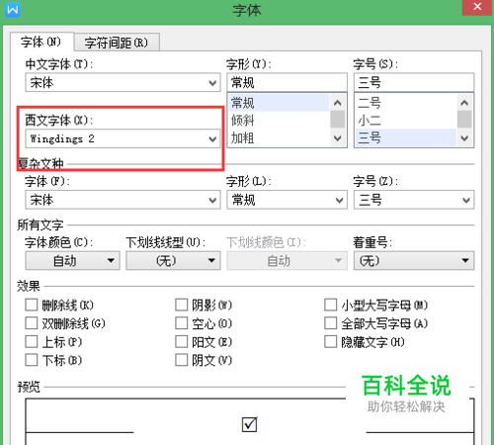Click down arrow of 字号 list scrollbar

pyautogui.click(x=464, y=137)
